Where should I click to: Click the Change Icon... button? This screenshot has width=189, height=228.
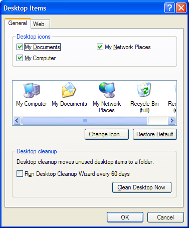tap(107, 134)
